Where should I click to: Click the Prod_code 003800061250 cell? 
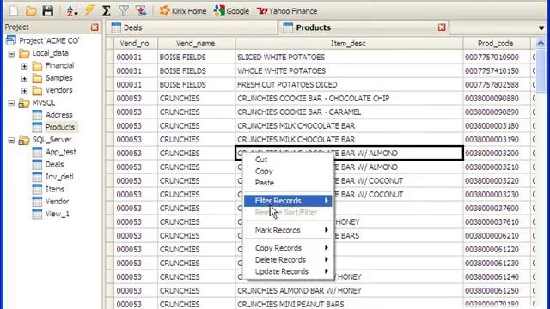tap(497, 290)
